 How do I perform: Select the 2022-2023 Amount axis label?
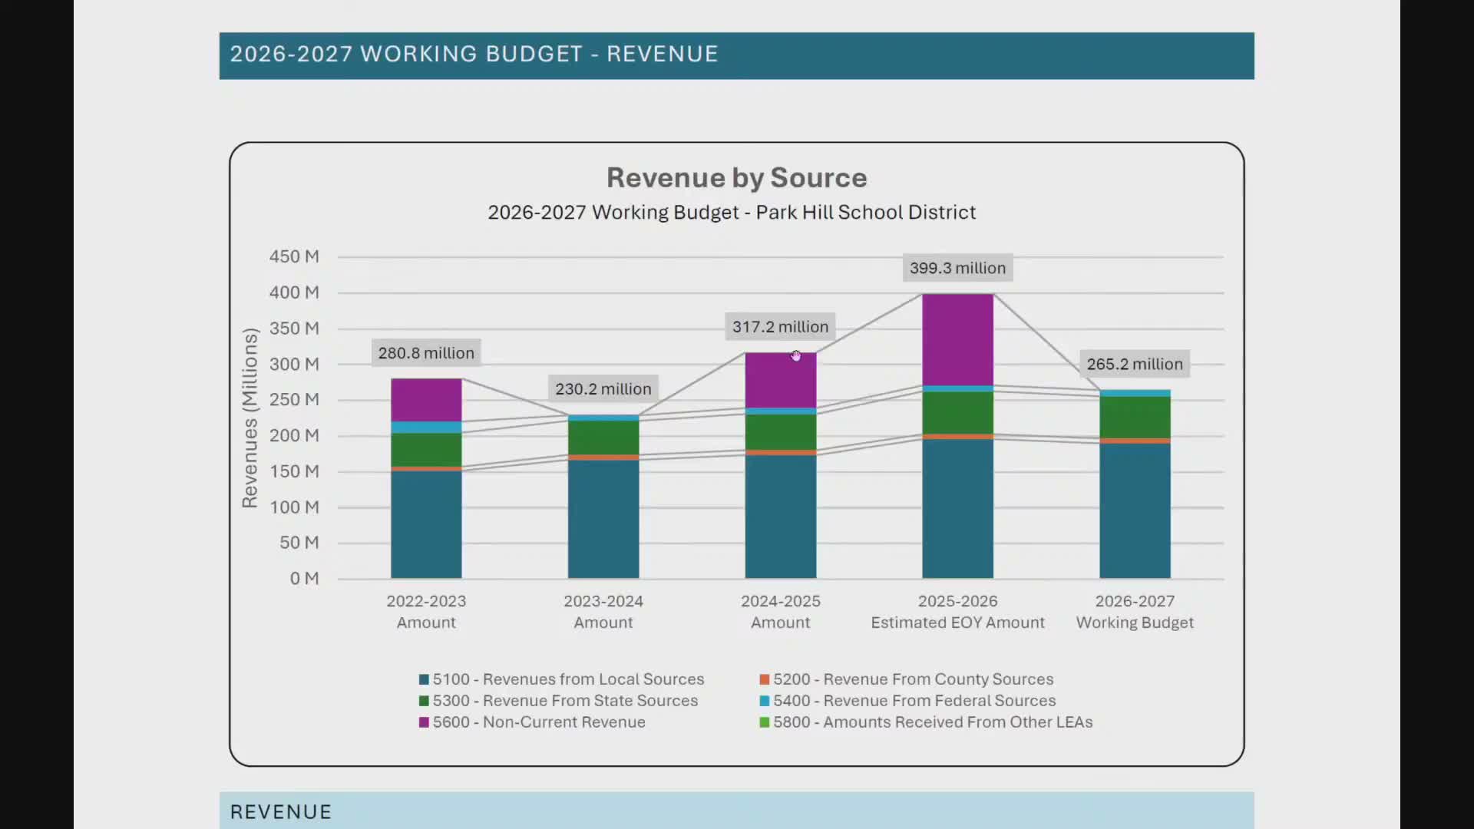point(426,612)
